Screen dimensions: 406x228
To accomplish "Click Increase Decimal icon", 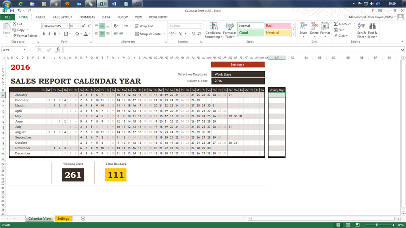I will point(193,34).
